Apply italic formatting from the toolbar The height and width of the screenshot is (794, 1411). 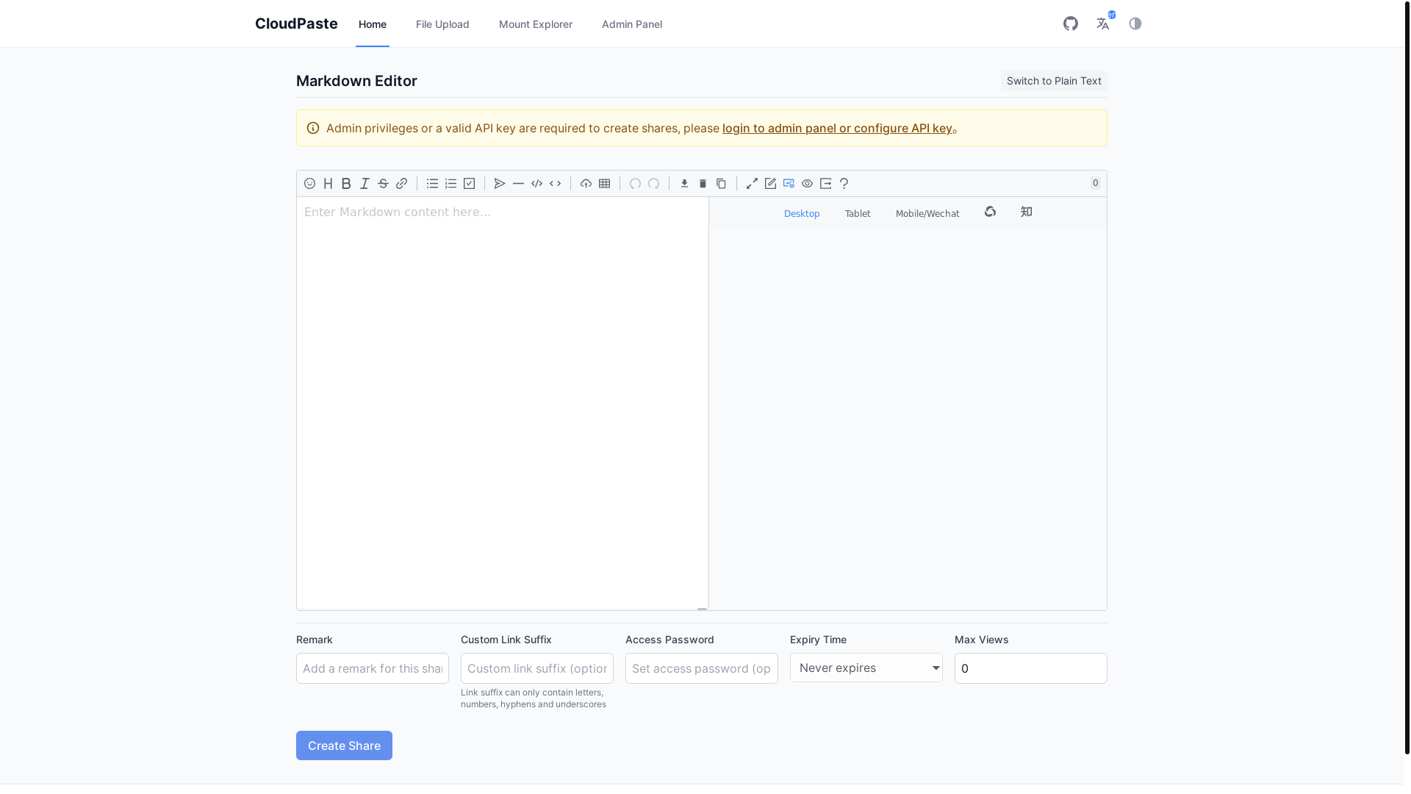point(365,184)
